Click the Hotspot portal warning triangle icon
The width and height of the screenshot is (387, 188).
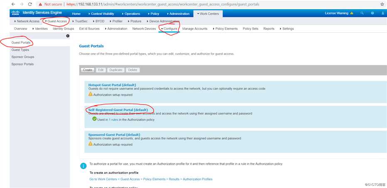(91, 94)
